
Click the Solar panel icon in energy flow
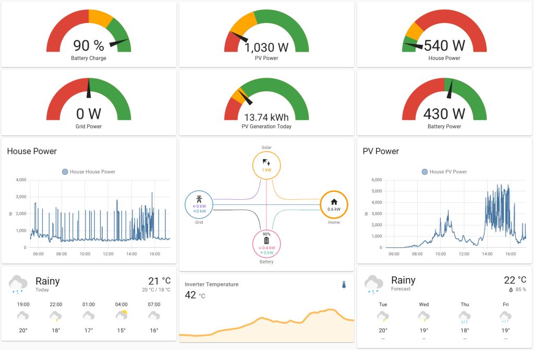click(x=266, y=162)
